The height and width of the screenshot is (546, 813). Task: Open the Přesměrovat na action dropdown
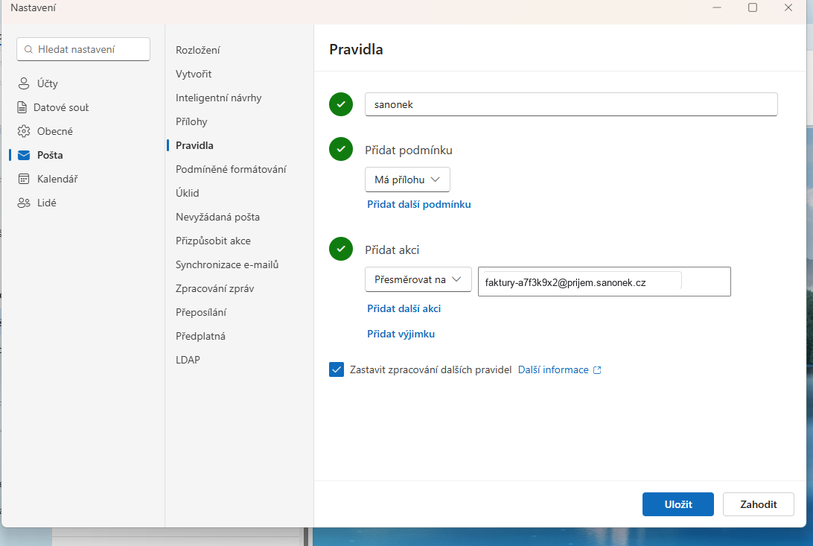pyautogui.click(x=418, y=279)
